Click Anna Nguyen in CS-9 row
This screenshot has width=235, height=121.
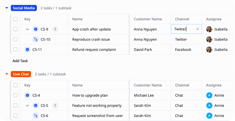(145, 29)
